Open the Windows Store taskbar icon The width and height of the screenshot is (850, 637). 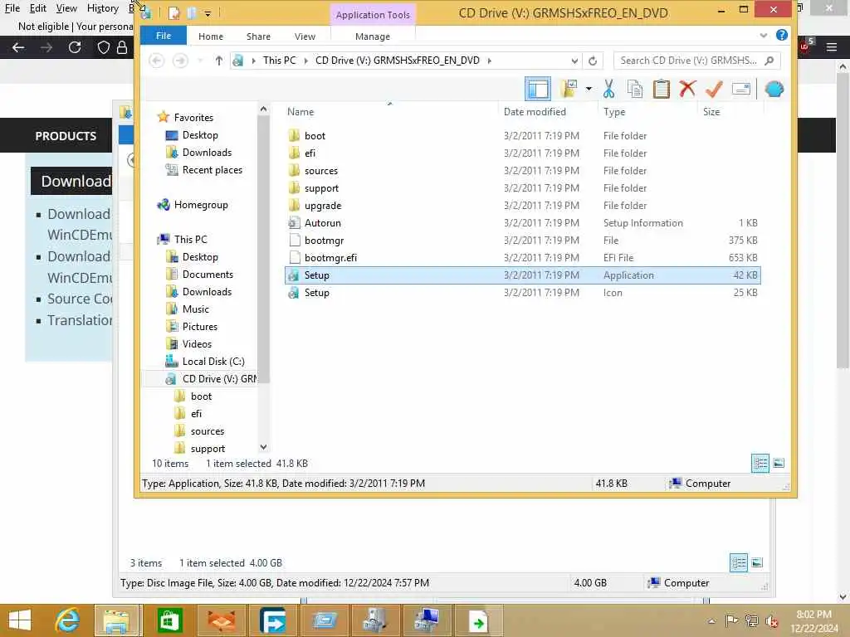[169, 620]
